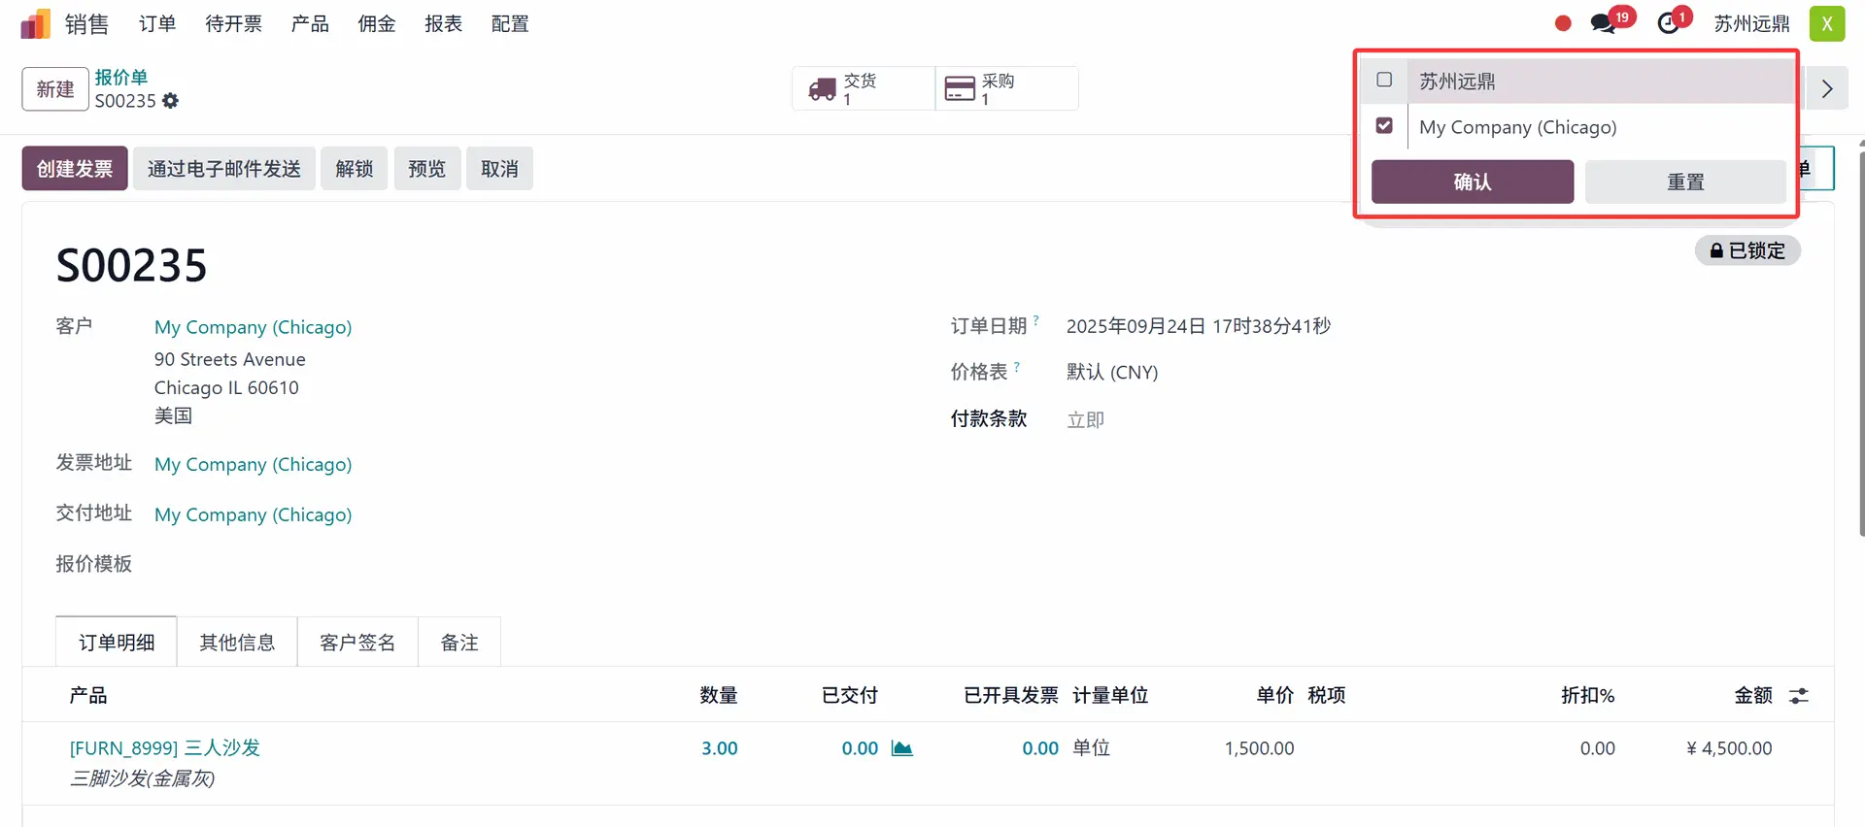Click the red recording status dot
Image resolution: width=1865 pixels, height=827 pixels.
tap(1563, 23)
